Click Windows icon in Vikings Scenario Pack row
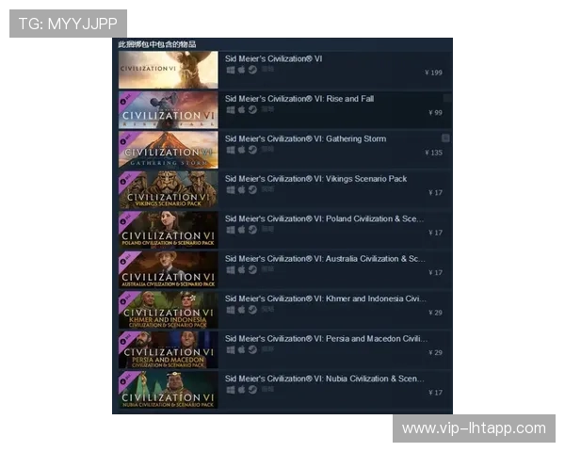 230,189
